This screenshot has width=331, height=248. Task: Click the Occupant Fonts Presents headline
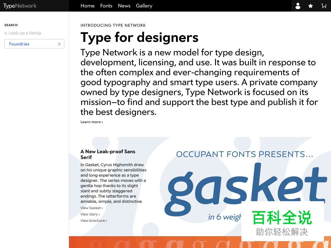[244, 154]
